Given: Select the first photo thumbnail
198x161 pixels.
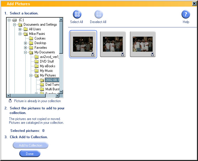Looking at the screenshot, I should [x=83, y=44].
